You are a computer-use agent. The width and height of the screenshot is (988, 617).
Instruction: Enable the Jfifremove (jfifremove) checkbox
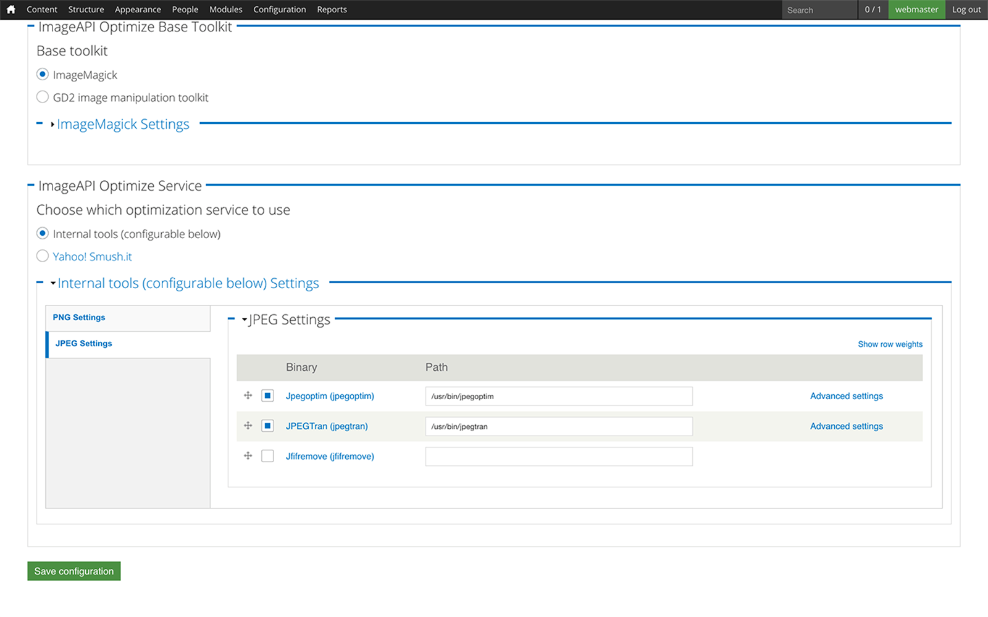click(267, 456)
